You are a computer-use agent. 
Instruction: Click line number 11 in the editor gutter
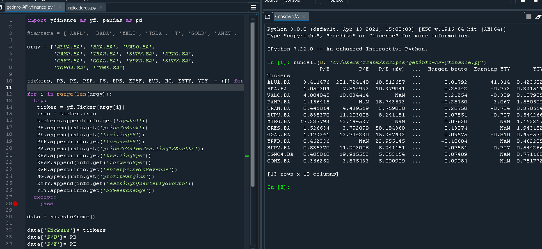9,88
